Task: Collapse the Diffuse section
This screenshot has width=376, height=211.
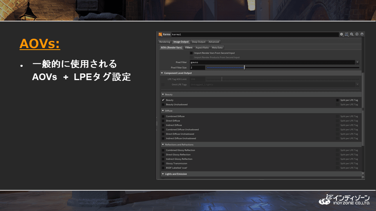Action: coord(163,111)
